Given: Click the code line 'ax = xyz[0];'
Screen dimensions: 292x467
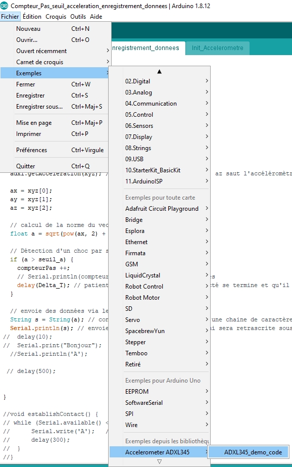Looking at the screenshot, I should click(x=31, y=191).
